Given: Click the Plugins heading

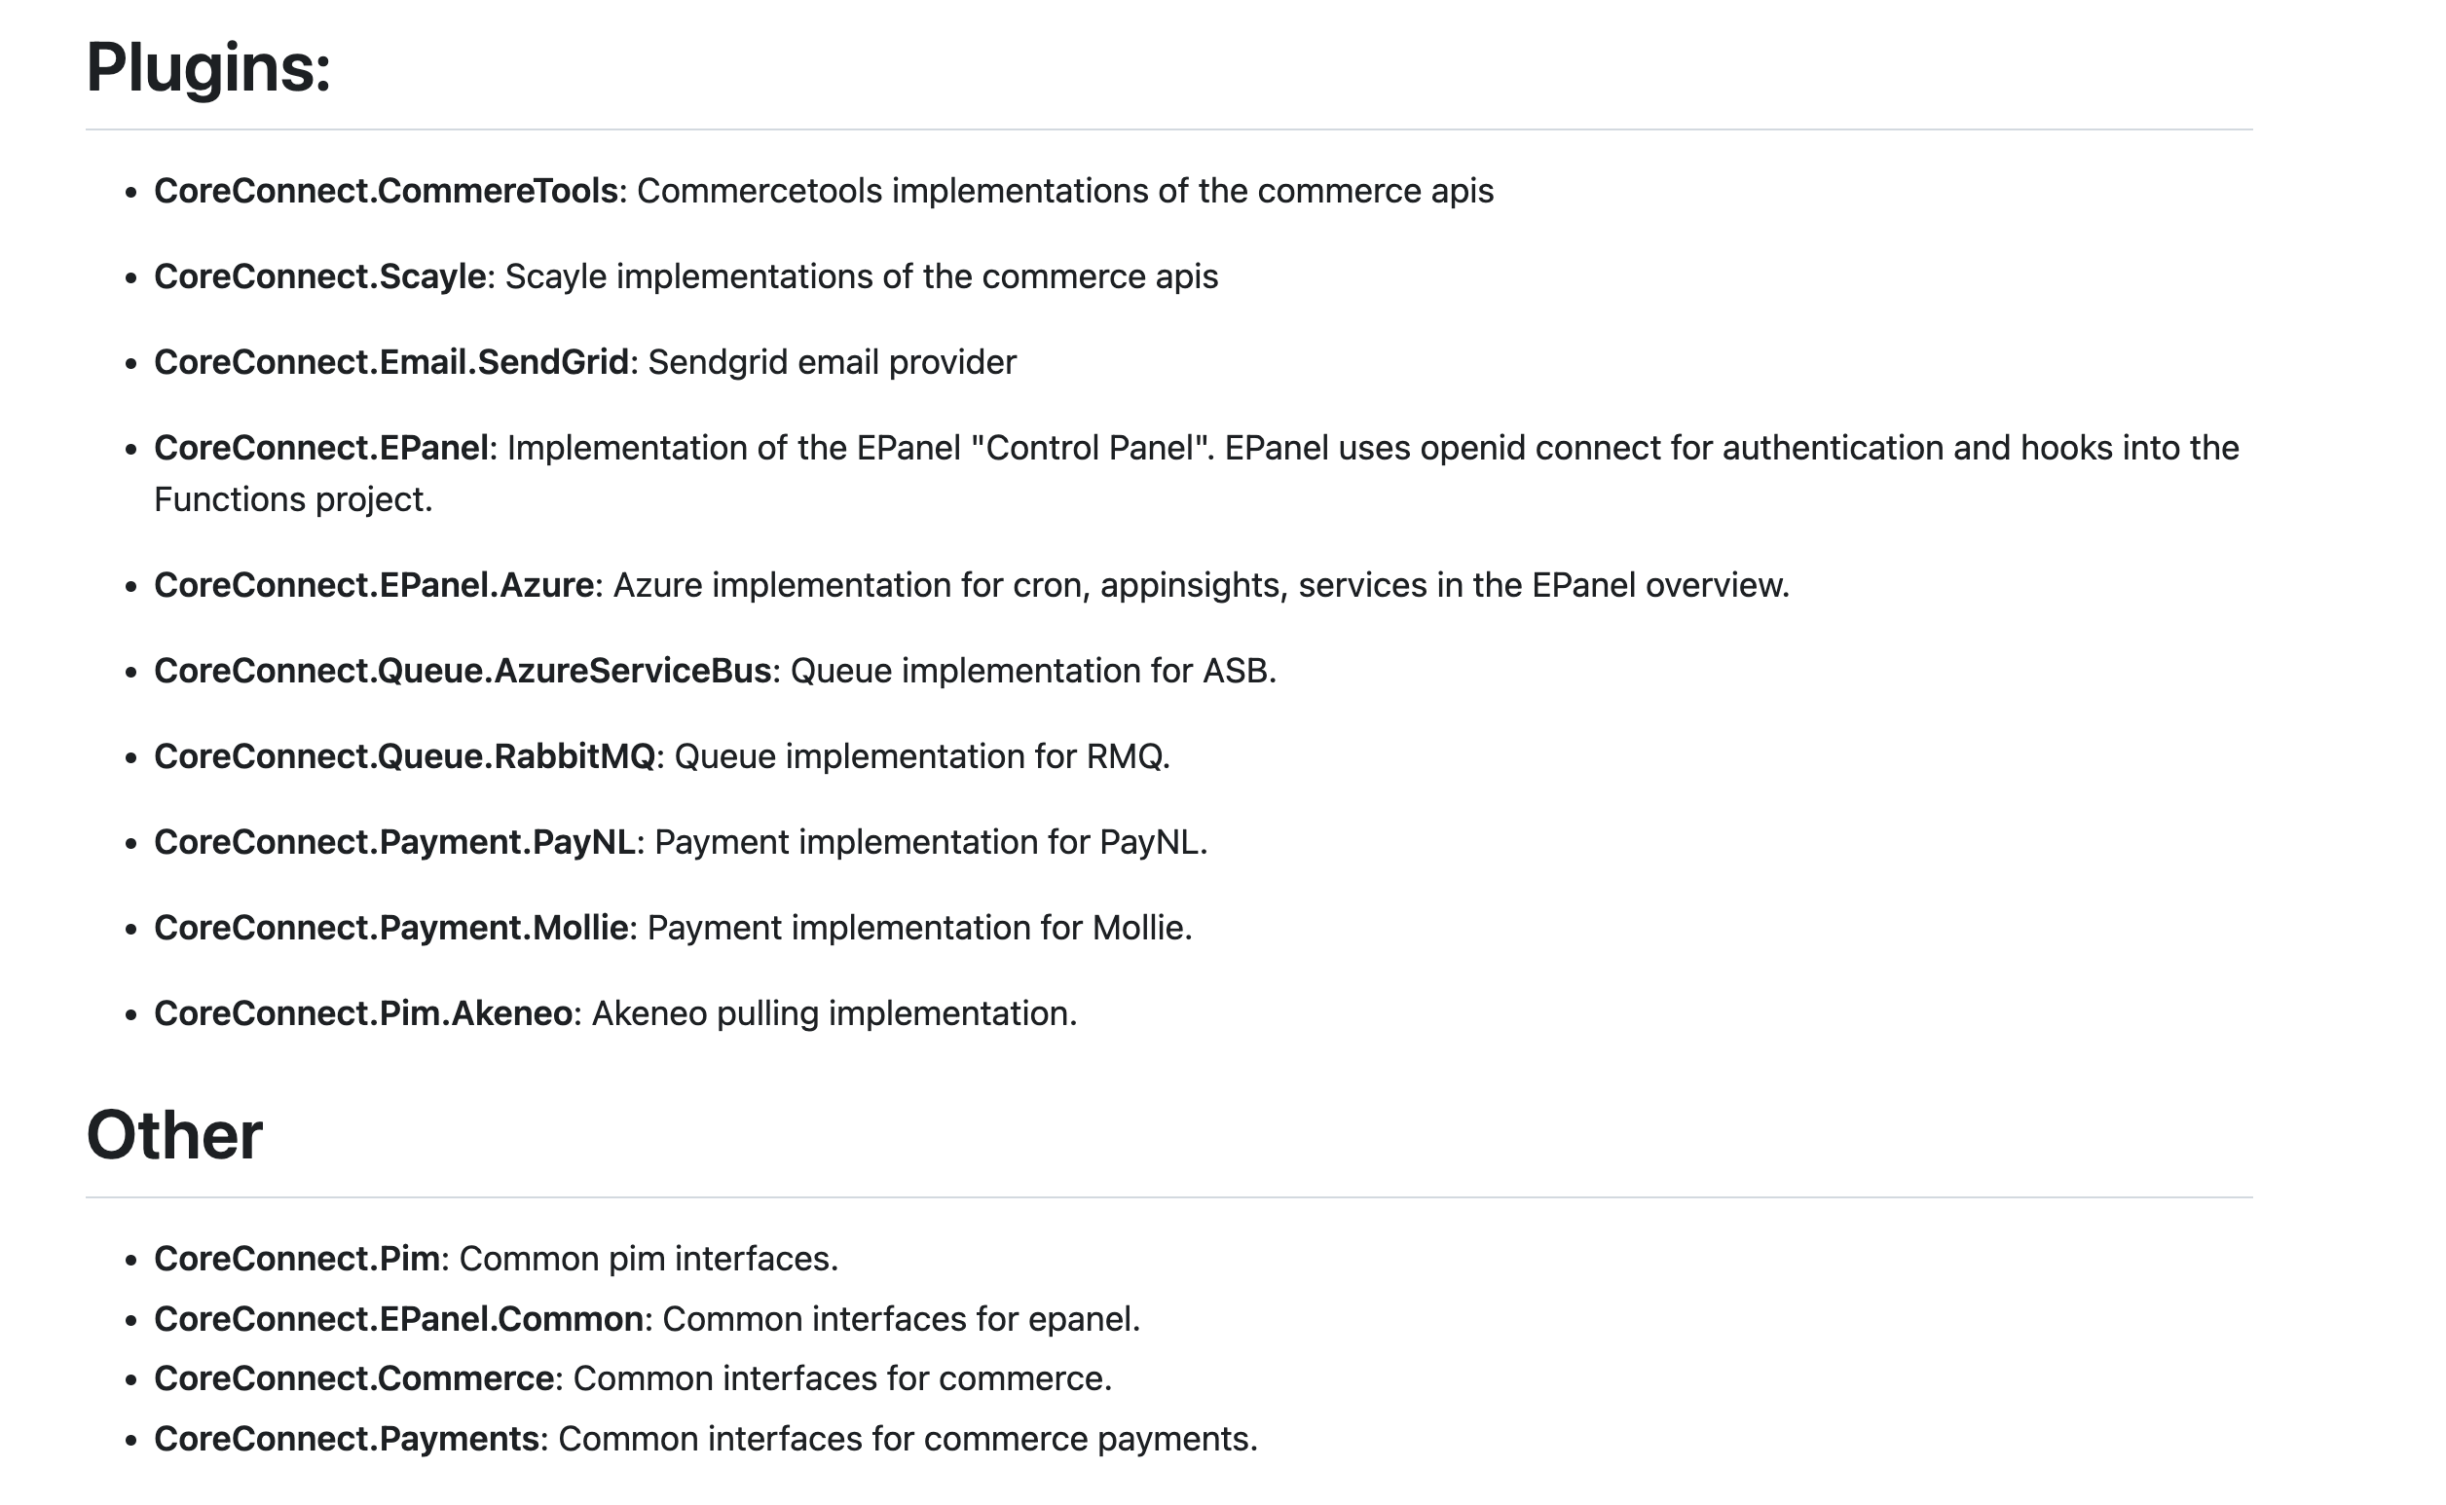Looking at the screenshot, I should pyautogui.click(x=208, y=68).
